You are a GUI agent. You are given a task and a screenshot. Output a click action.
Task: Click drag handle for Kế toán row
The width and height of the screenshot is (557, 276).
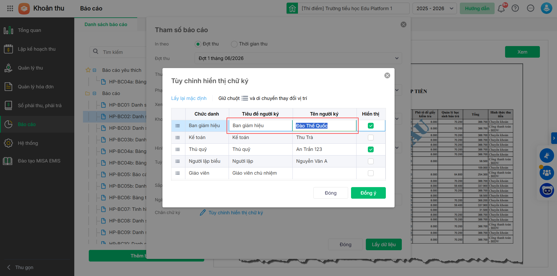[178, 138]
